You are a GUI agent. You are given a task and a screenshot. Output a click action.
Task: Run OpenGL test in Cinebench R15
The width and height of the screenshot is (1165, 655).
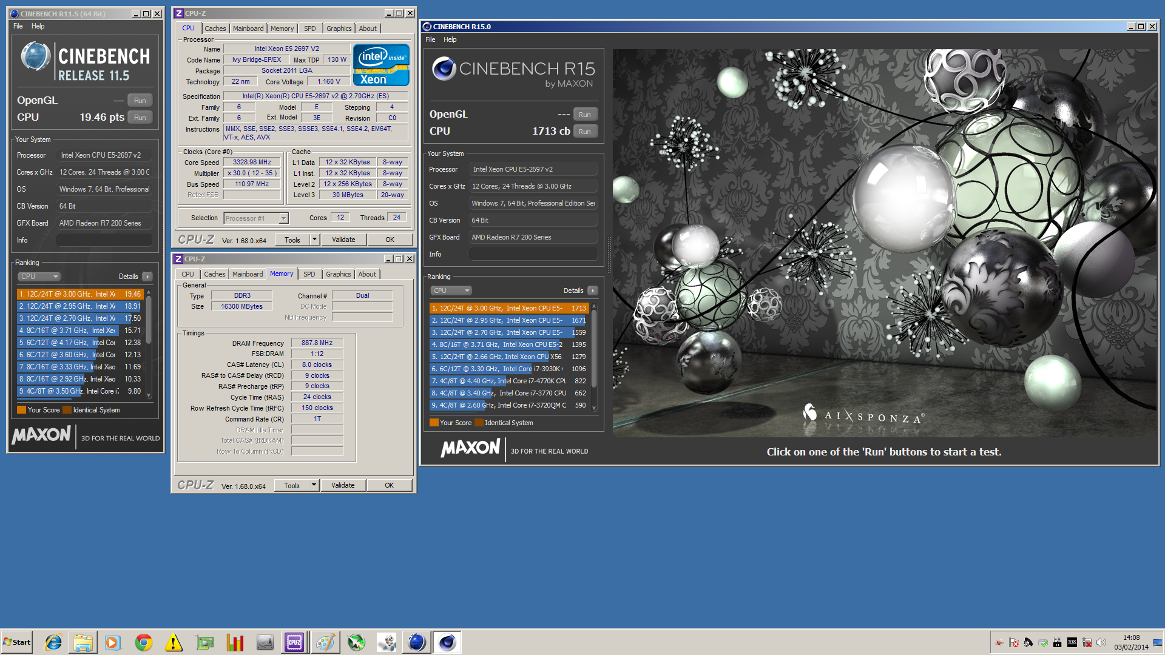[x=584, y=115]
